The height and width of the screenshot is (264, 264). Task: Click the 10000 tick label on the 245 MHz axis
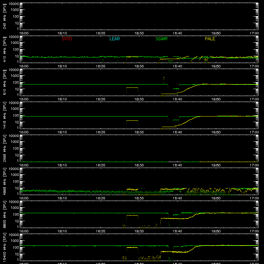point(14,4)
